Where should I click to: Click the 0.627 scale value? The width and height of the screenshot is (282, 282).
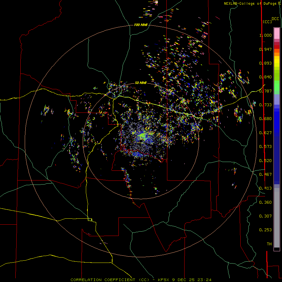coord(265,133)
